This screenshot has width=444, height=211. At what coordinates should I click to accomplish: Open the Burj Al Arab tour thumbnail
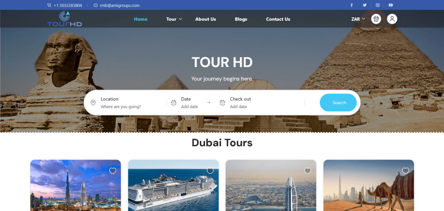pos(271,190)
